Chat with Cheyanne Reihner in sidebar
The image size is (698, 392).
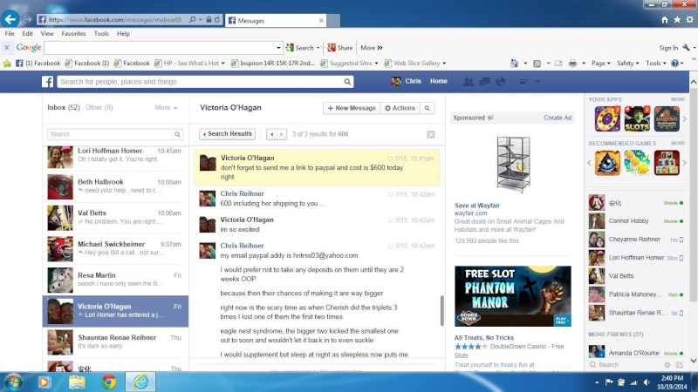[x=637, y=239]
